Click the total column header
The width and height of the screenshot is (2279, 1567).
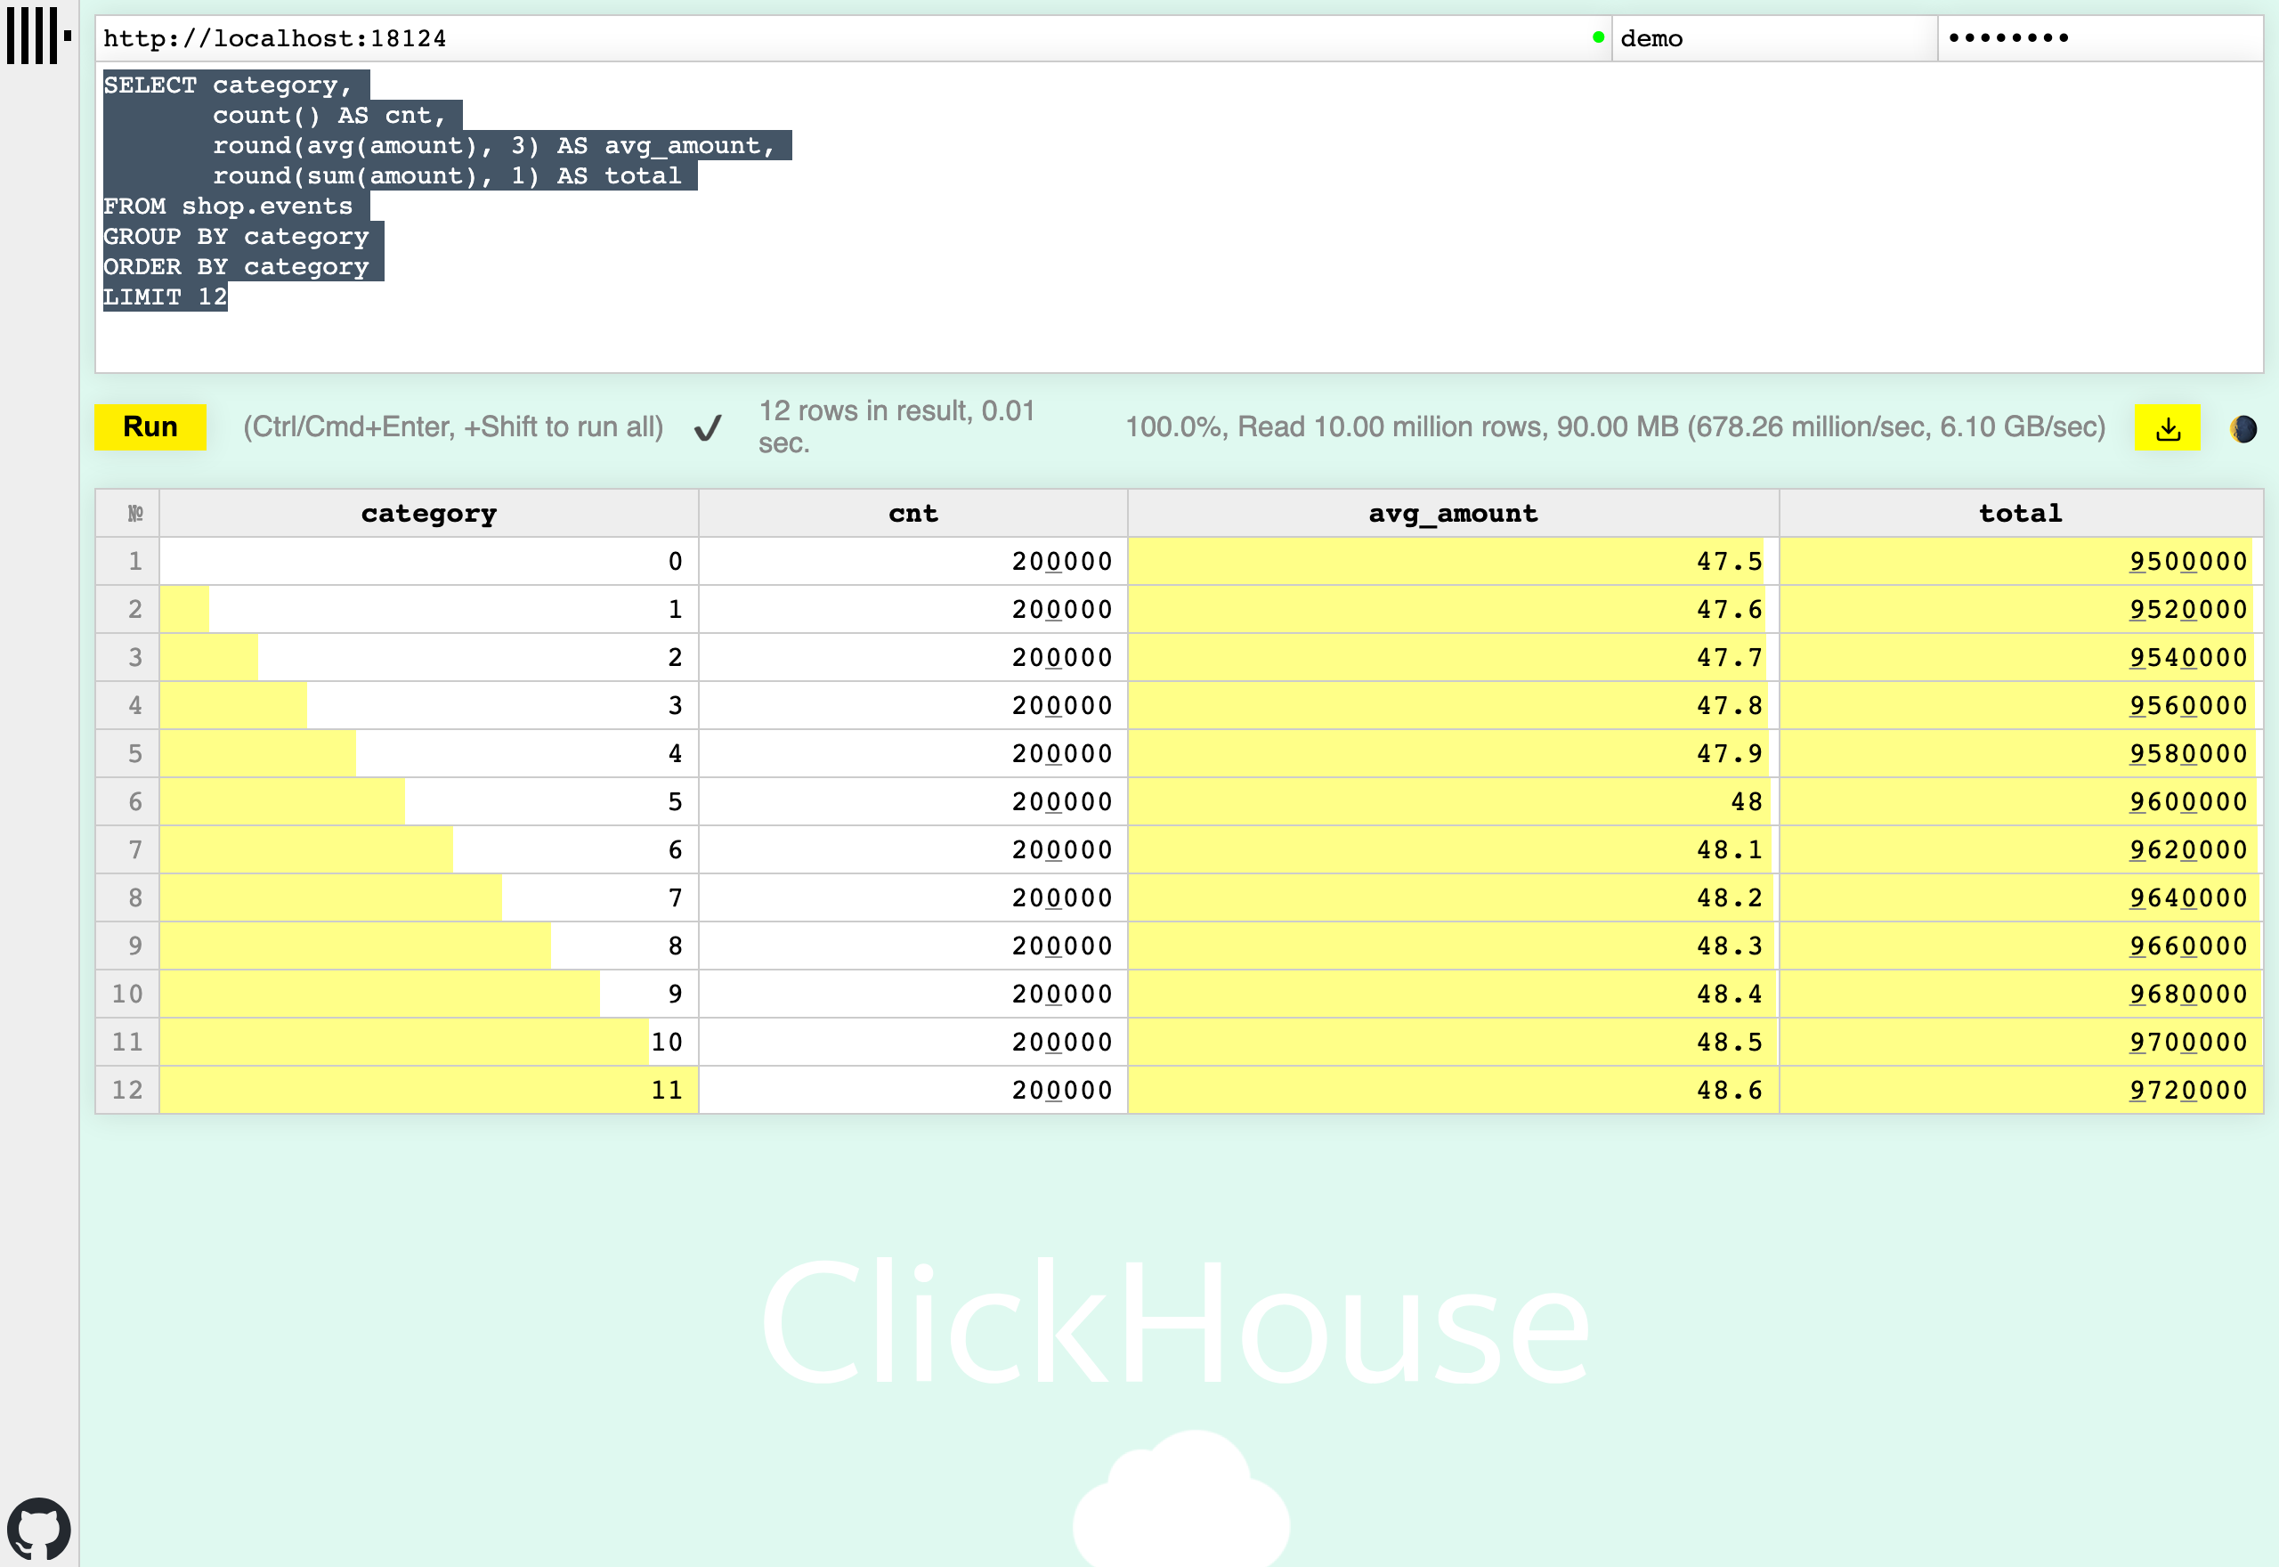coord(2021,514)
